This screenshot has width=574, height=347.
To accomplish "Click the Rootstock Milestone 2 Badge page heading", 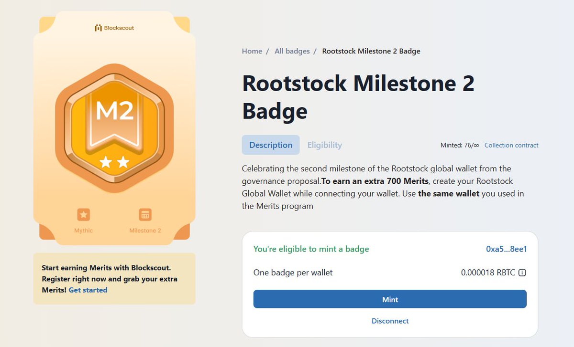I will (x=358, y=97).
